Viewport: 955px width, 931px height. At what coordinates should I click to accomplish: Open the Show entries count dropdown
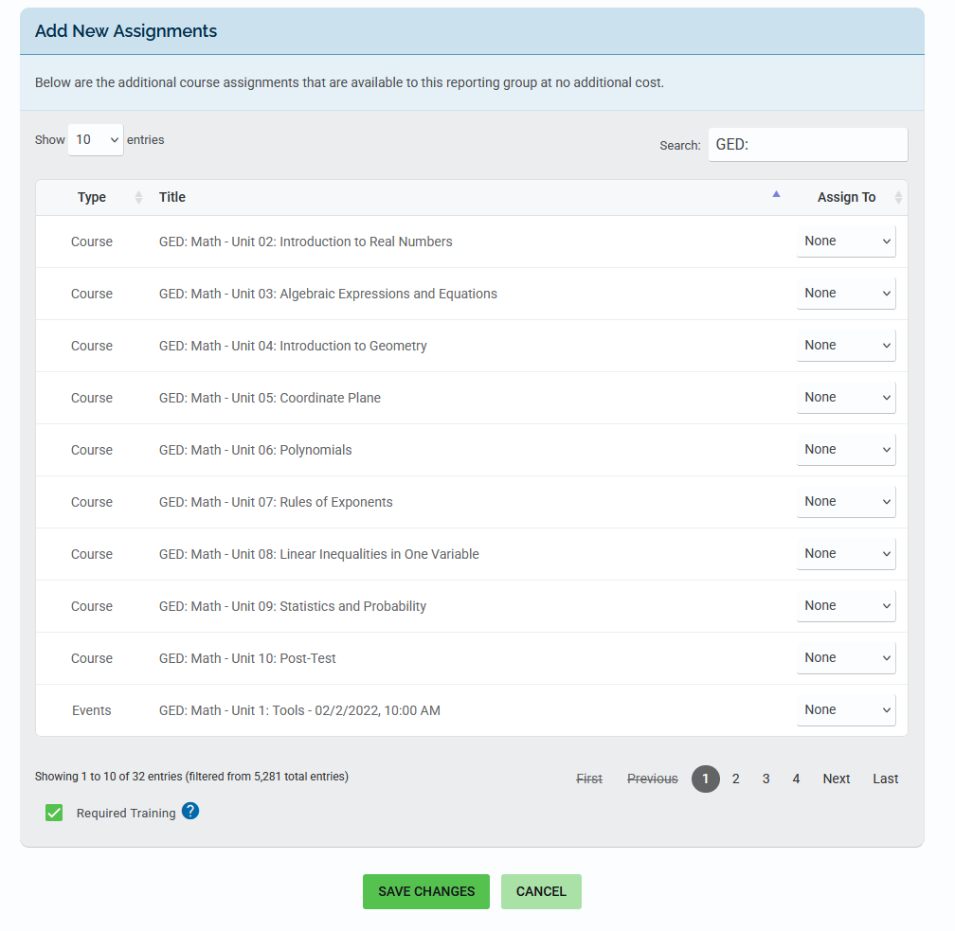pos(96,140)
